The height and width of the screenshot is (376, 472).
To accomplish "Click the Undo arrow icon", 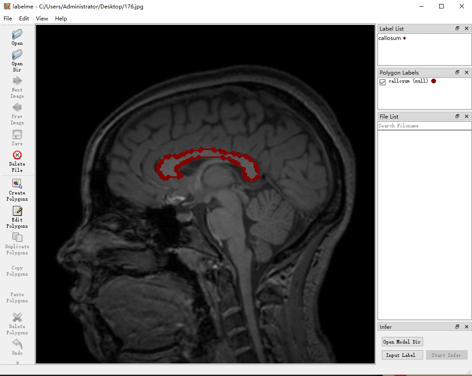I will tap(17, 344).
